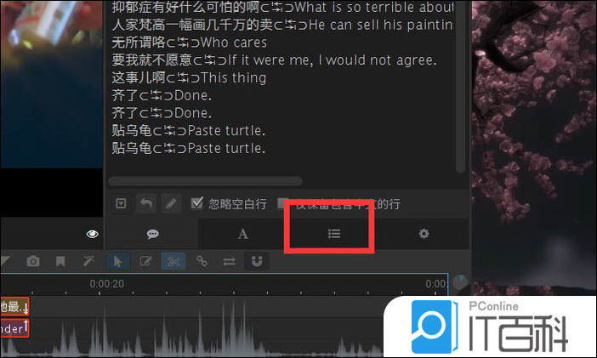Toggle the magnet snapping icon

tap(257, 261)
